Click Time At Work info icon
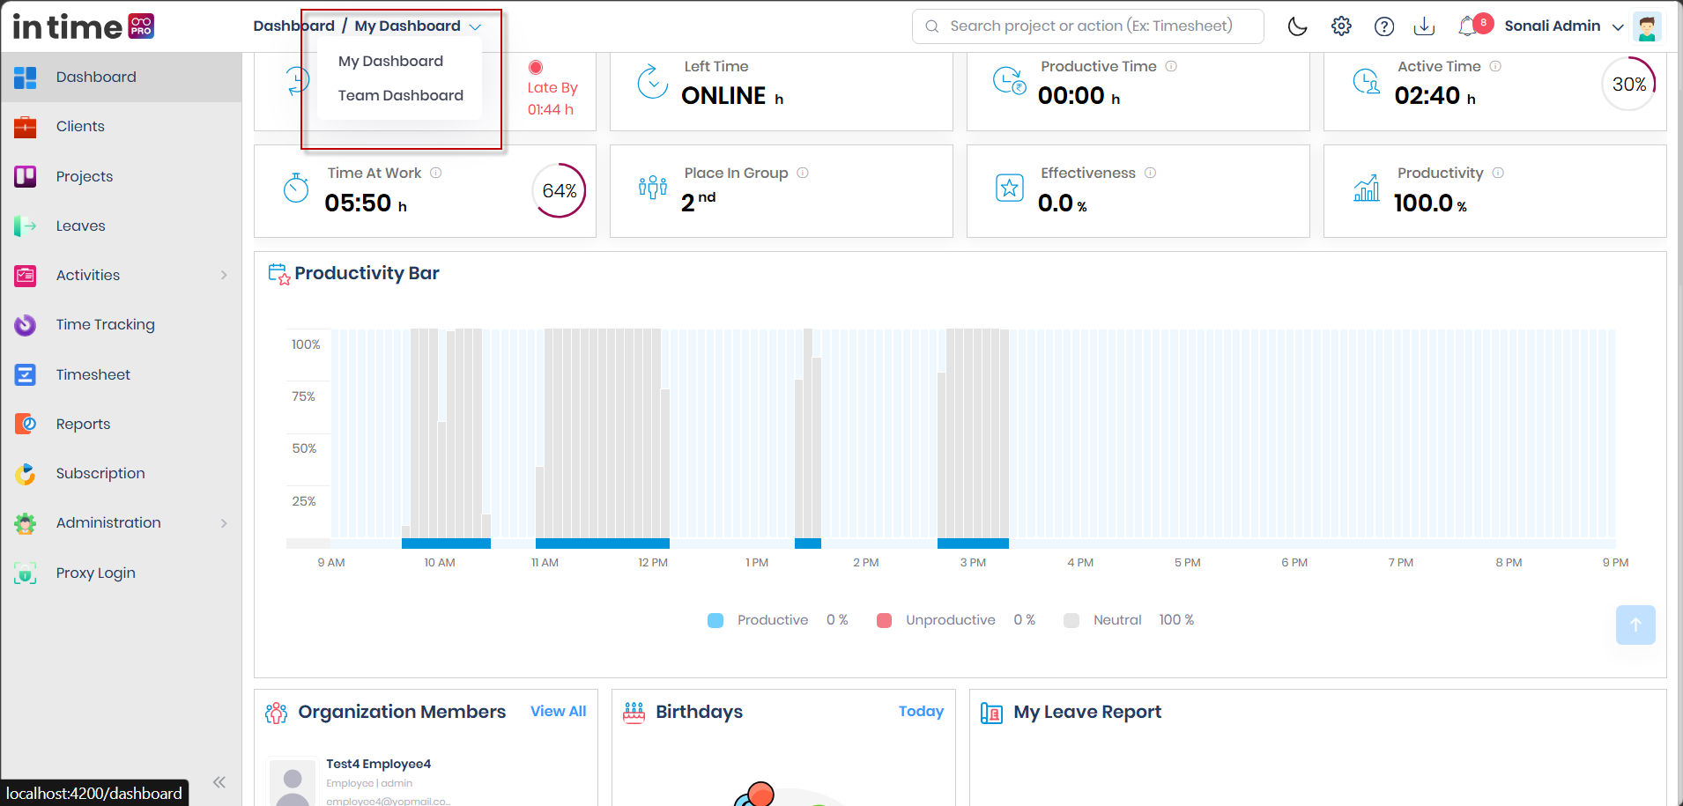Image resolution: width=1683 pixels, height=806 pixels. click(x=435, y=173)
